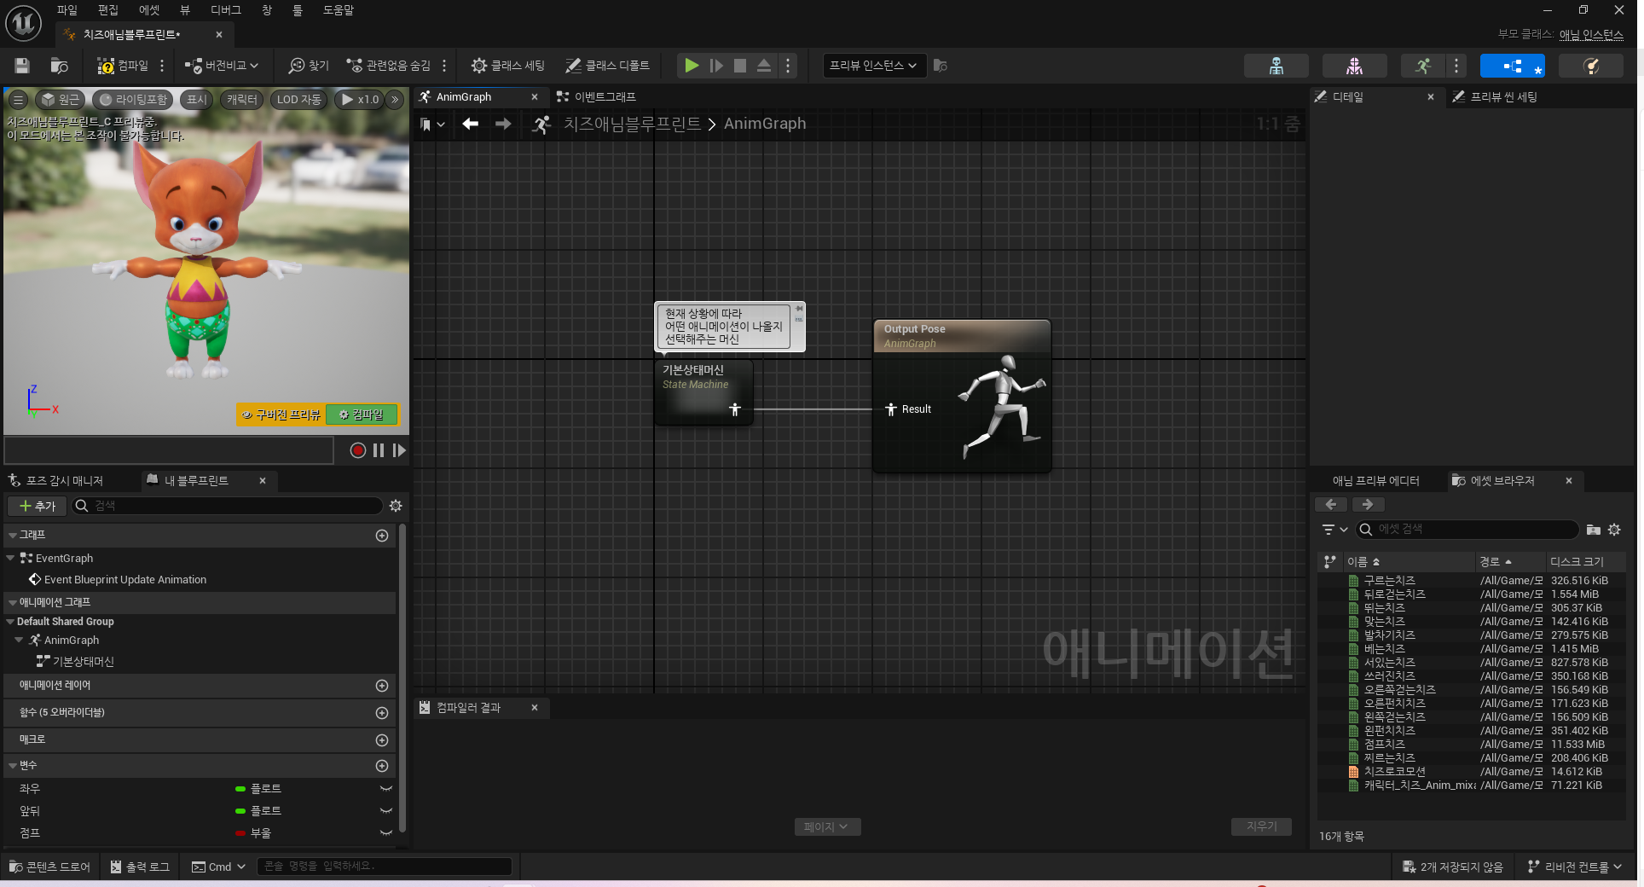Collapse 애니메이션 그래프 section
Viewport: 1644px width, 887px height.
[x=12, y=602]
